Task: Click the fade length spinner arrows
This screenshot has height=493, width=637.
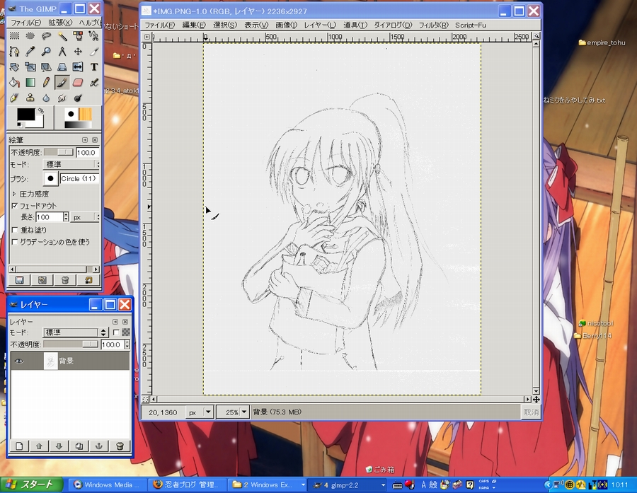Action: (x=66, y=217)
